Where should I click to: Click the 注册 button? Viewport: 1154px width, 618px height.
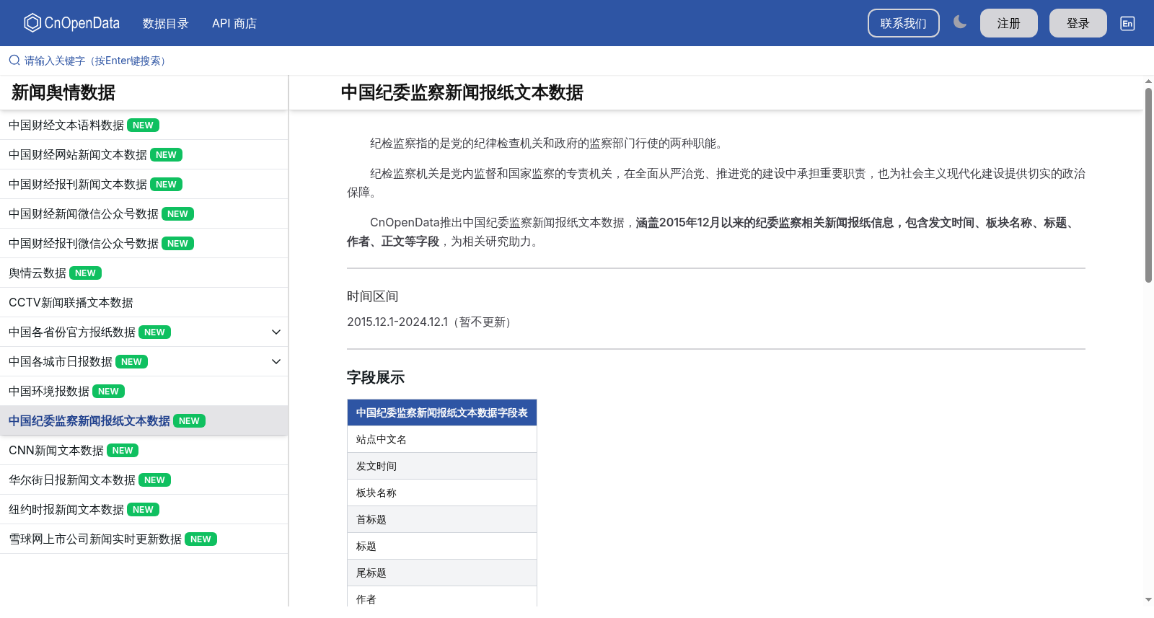point(1009,23)
